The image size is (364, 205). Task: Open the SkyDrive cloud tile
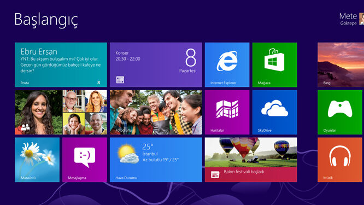[x=274, y=112]
